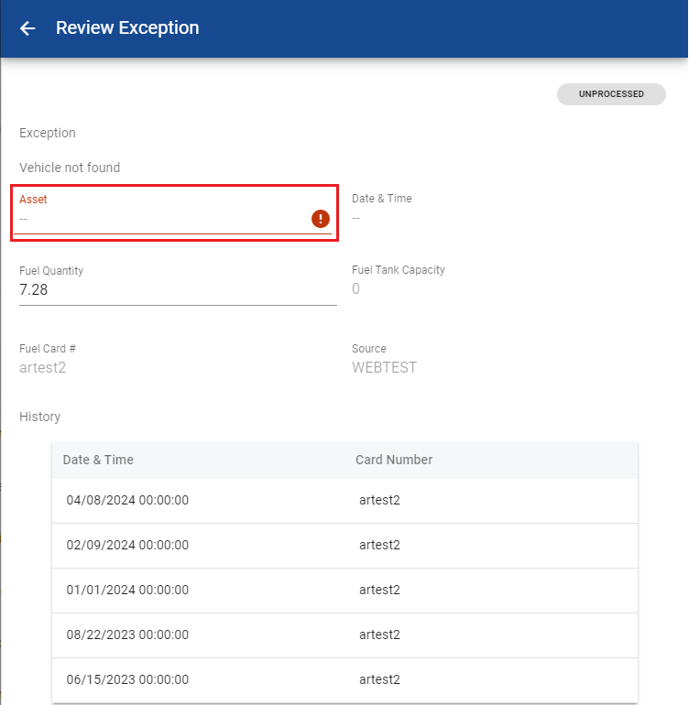The height and width of the screenshot is (705, 689).
Task: Click the Card Number column header
Action: [x=394, y=460]
